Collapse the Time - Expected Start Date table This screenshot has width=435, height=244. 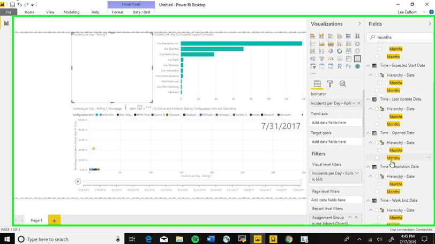point(368,66)
